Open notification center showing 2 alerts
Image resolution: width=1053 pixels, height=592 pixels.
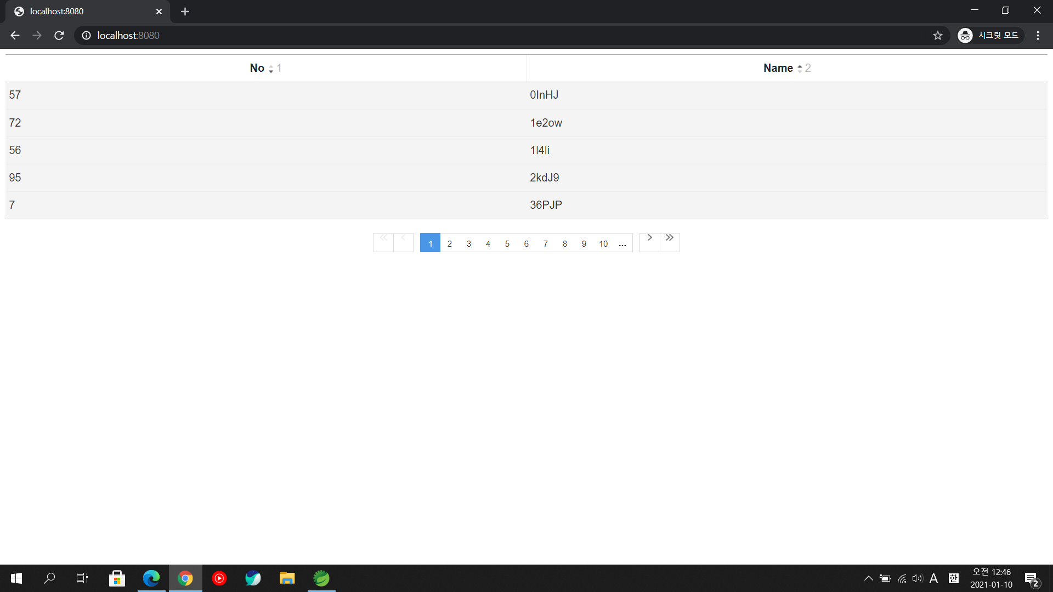click(x=1031, y=578)
